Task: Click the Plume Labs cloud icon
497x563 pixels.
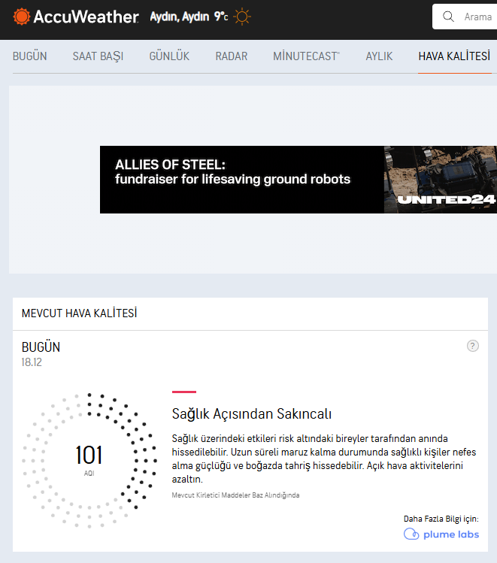Action: click(x=411, y=534)
